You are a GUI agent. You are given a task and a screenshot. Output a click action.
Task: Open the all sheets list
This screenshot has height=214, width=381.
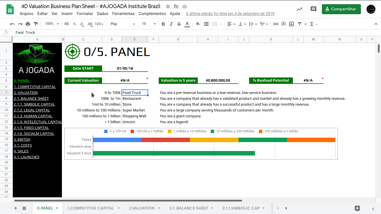point(24,208)
